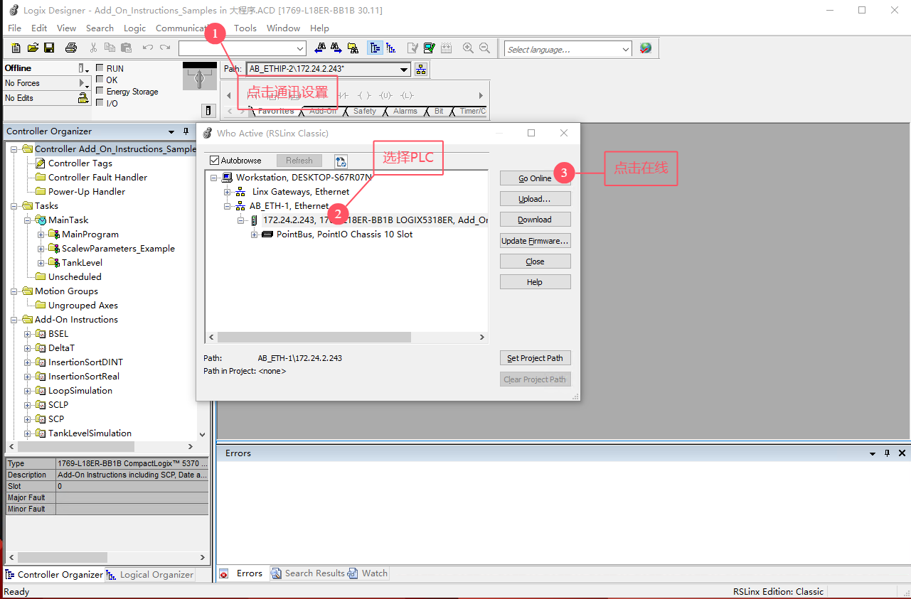Open the Logic menu
Screen dimensions: 911x599
134,28
